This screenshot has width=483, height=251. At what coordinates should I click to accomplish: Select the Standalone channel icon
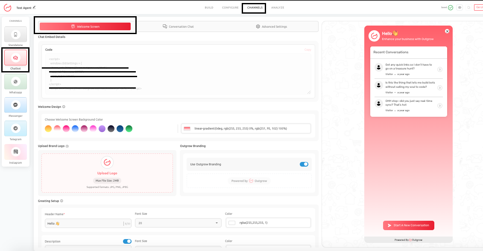(x=15, y=35)
